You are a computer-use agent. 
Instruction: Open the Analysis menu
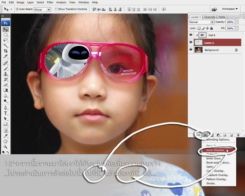point(61,2)
